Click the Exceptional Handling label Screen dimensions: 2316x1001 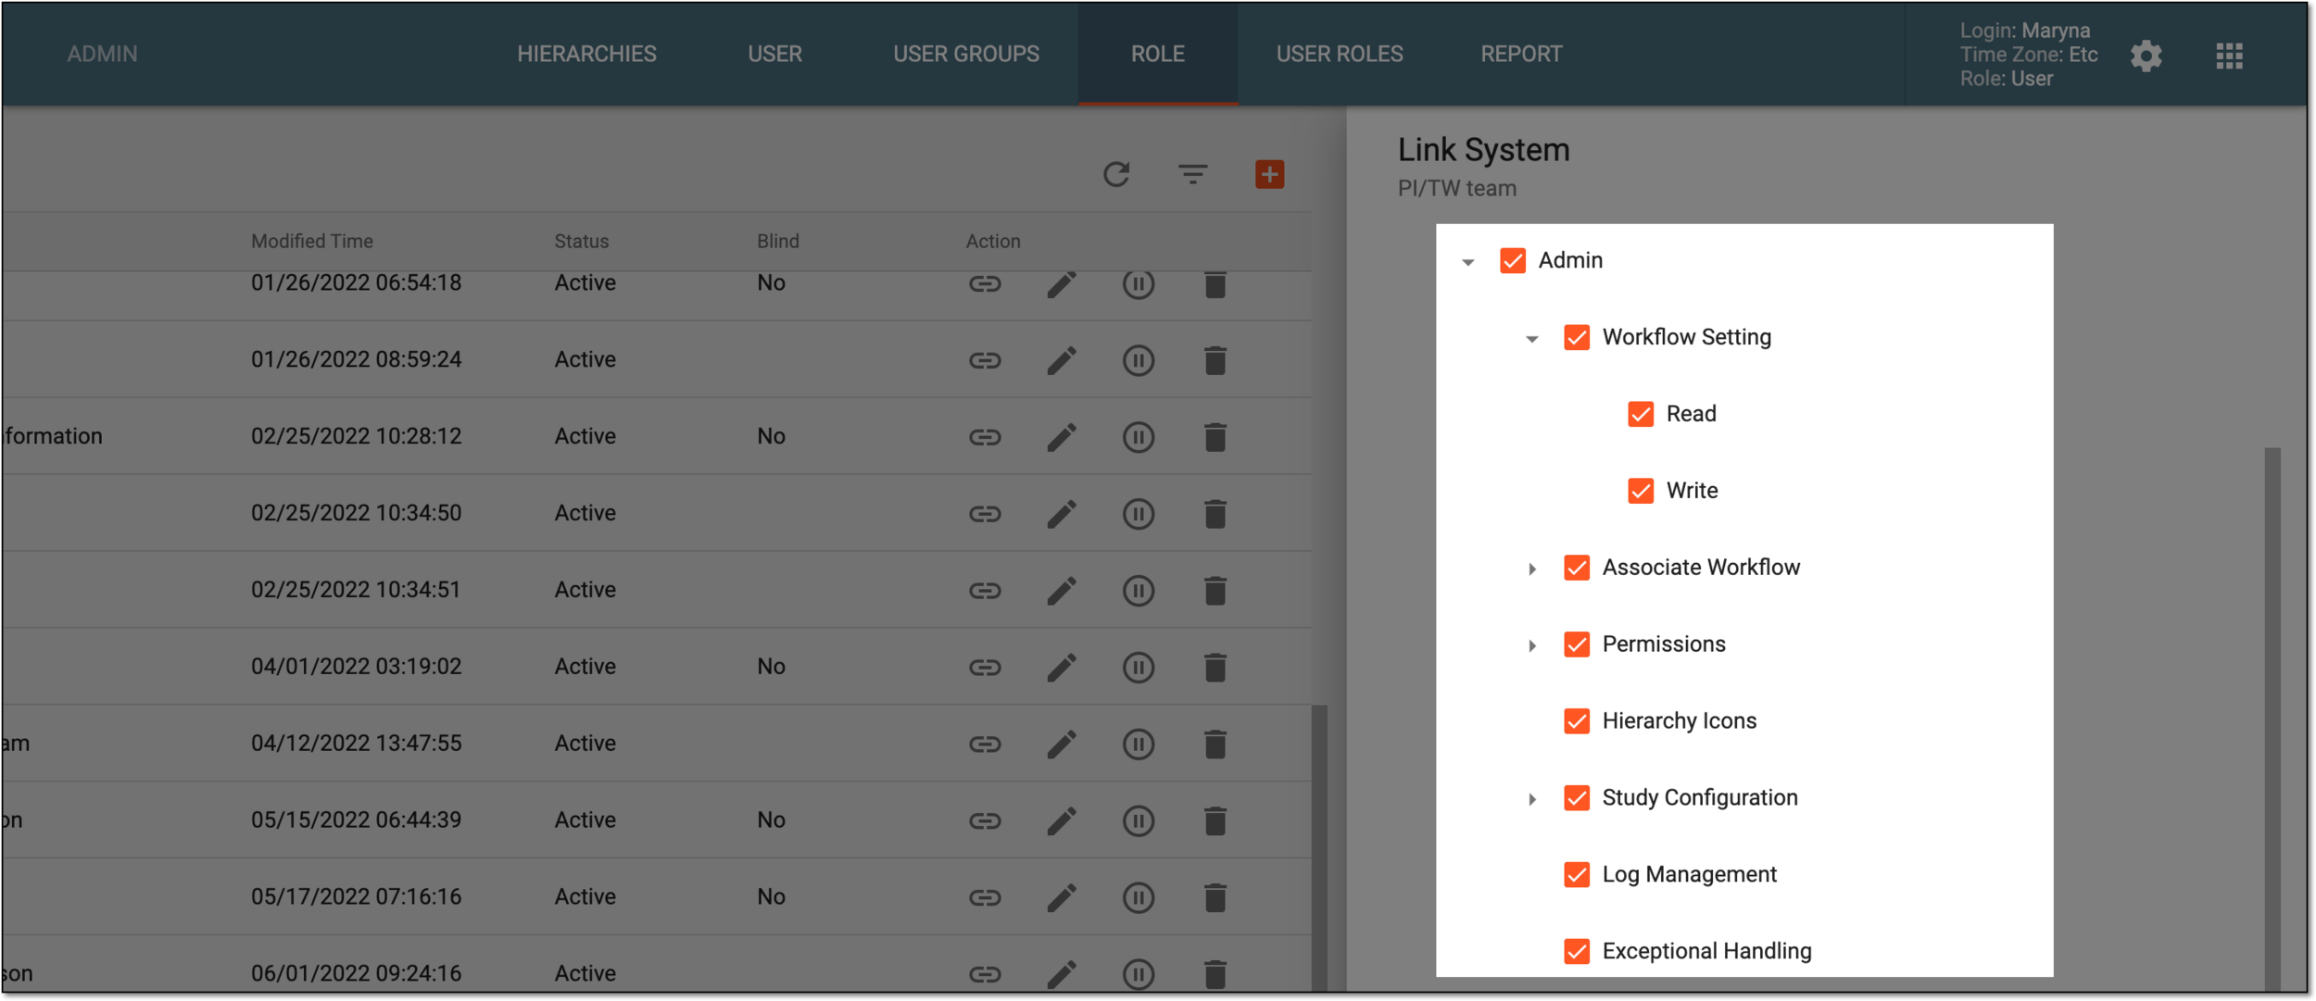coord(1706,952)
